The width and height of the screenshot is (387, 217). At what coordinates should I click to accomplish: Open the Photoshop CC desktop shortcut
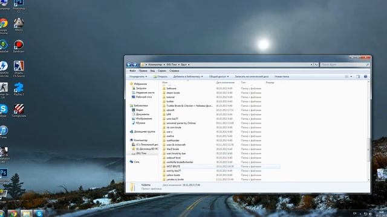click(19, 5)
